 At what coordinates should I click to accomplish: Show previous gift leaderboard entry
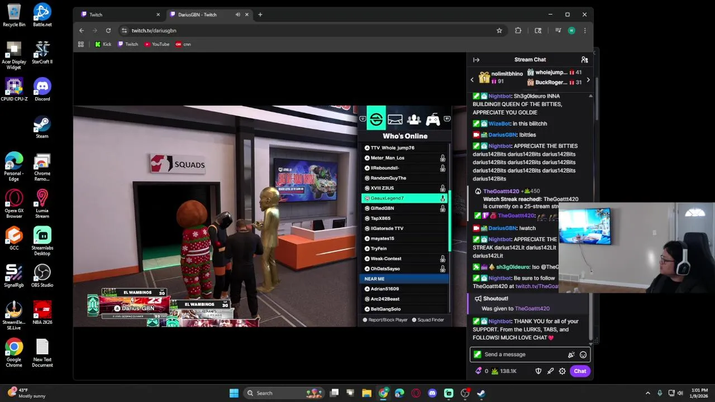472,80
